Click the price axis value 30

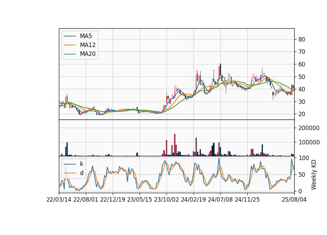[x=301, y=101]
